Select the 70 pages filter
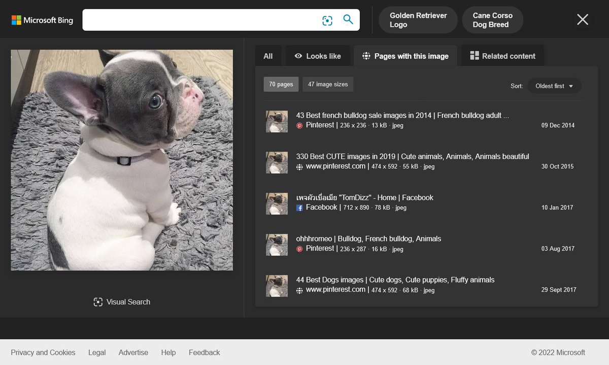The width and height of the screenshot is (609, 365). 281,85
